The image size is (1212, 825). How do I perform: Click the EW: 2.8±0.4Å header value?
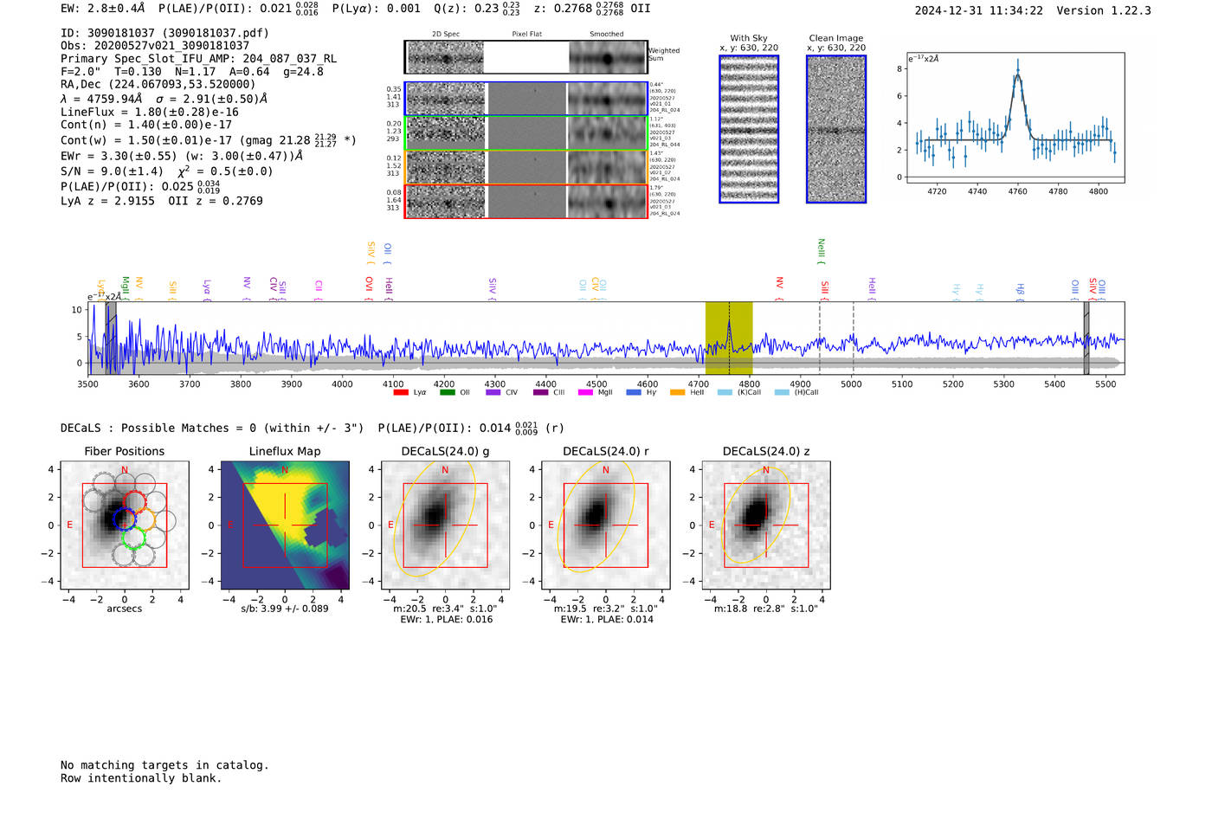[103, 9]
